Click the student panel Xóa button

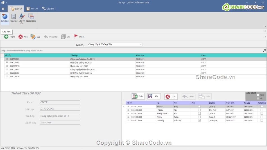pos(171,96)
